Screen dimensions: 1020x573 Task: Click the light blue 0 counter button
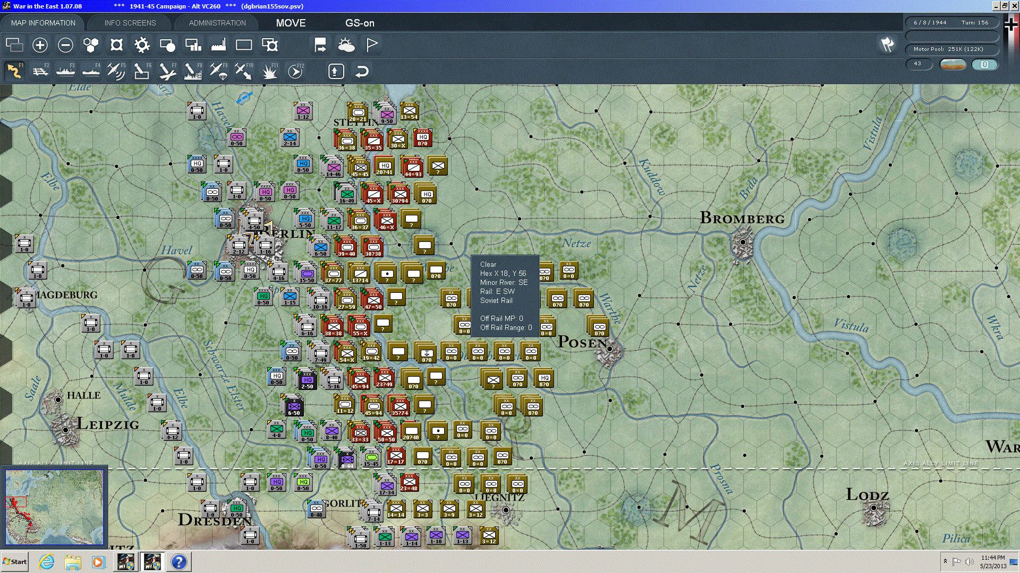tap(984, 64)
